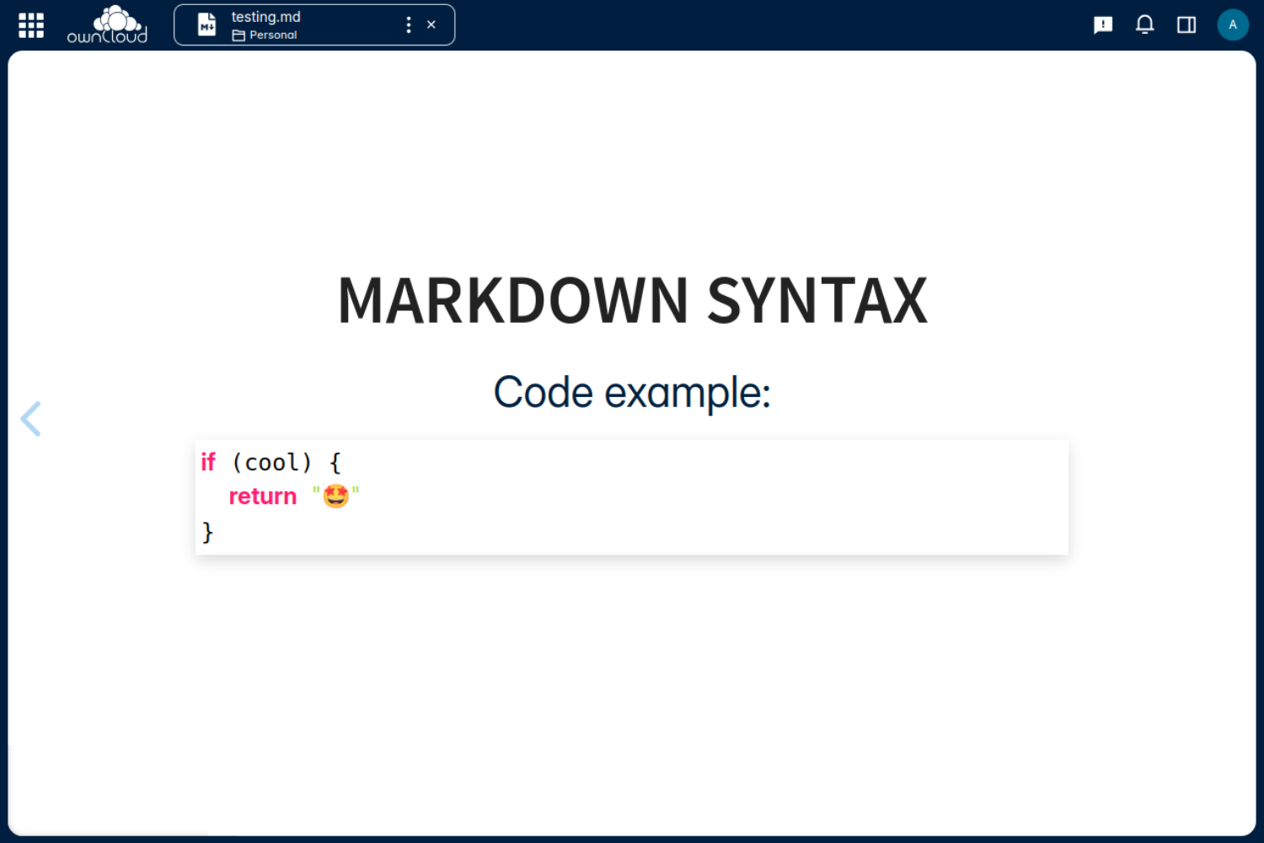Click the 'return' keyword in the code block
1264x843 pixels.
coord(263,497)
